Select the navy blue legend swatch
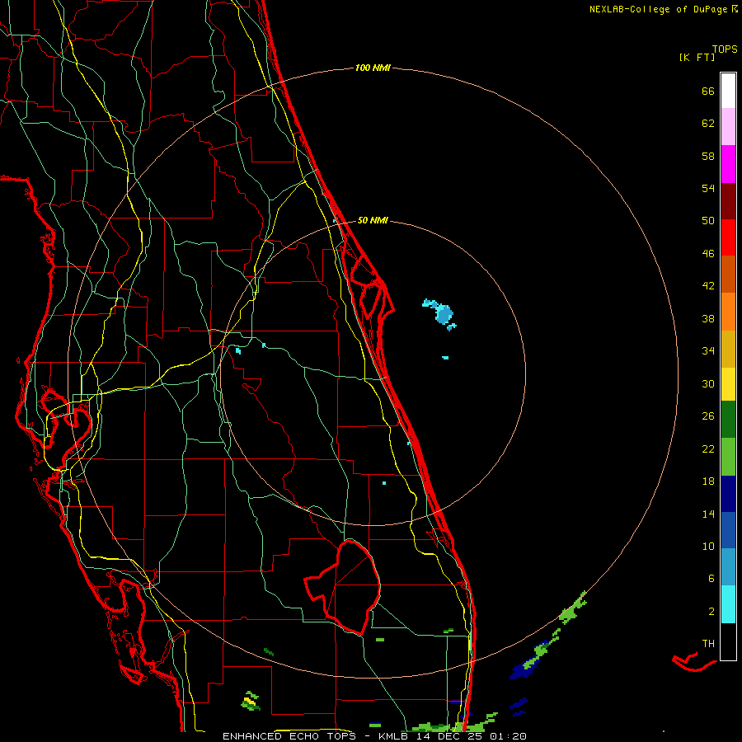Viewport: 742px width, 742px height. point(728,494)
